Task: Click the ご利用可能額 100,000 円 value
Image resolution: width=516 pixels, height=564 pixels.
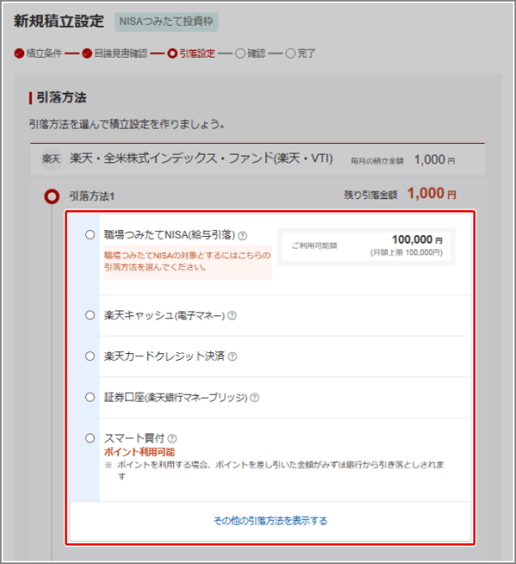Action: pos(417,239)
